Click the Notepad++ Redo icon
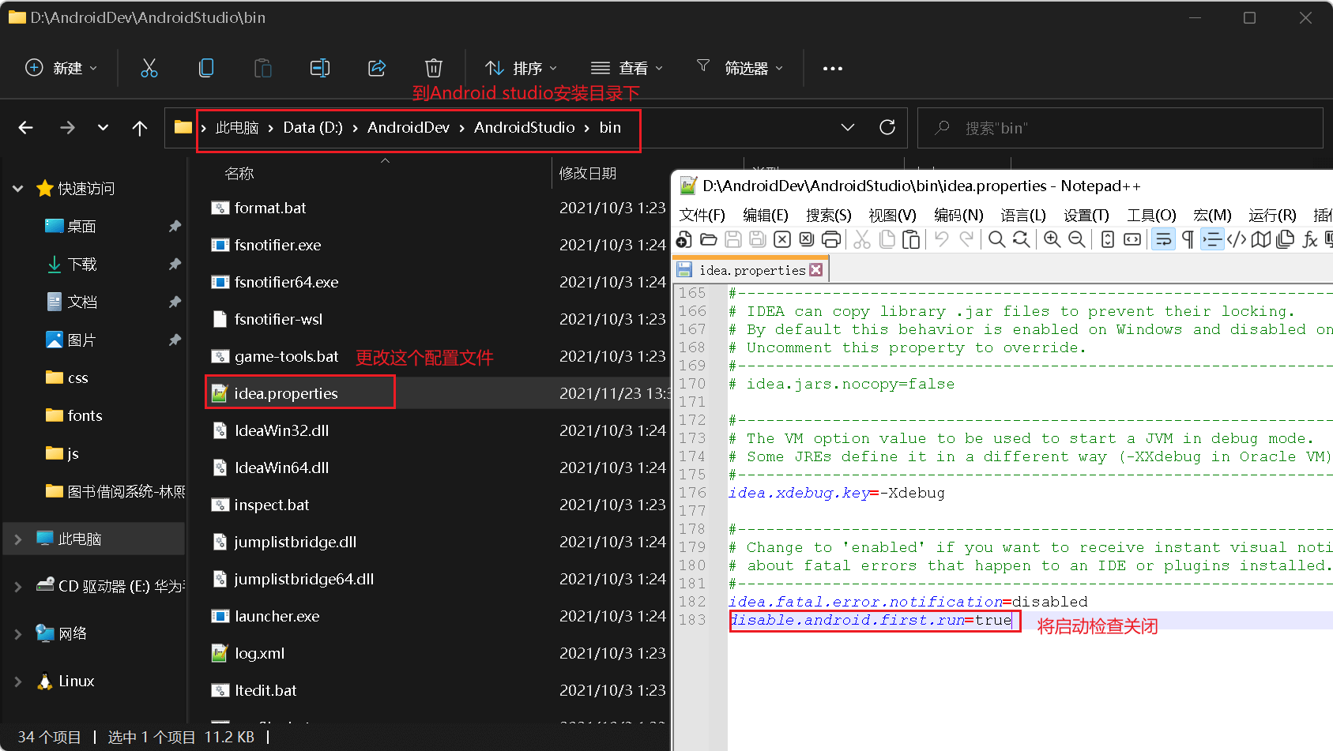 click(966, 239)
